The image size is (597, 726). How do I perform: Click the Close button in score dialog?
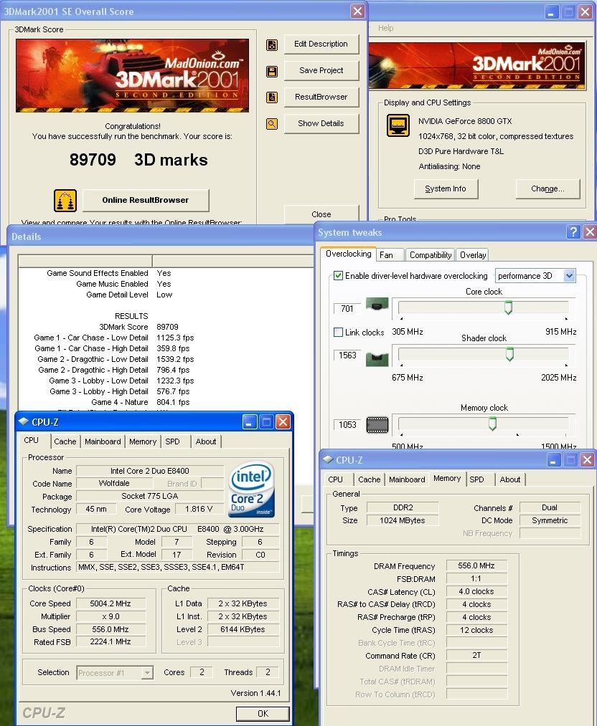point(321,214)
